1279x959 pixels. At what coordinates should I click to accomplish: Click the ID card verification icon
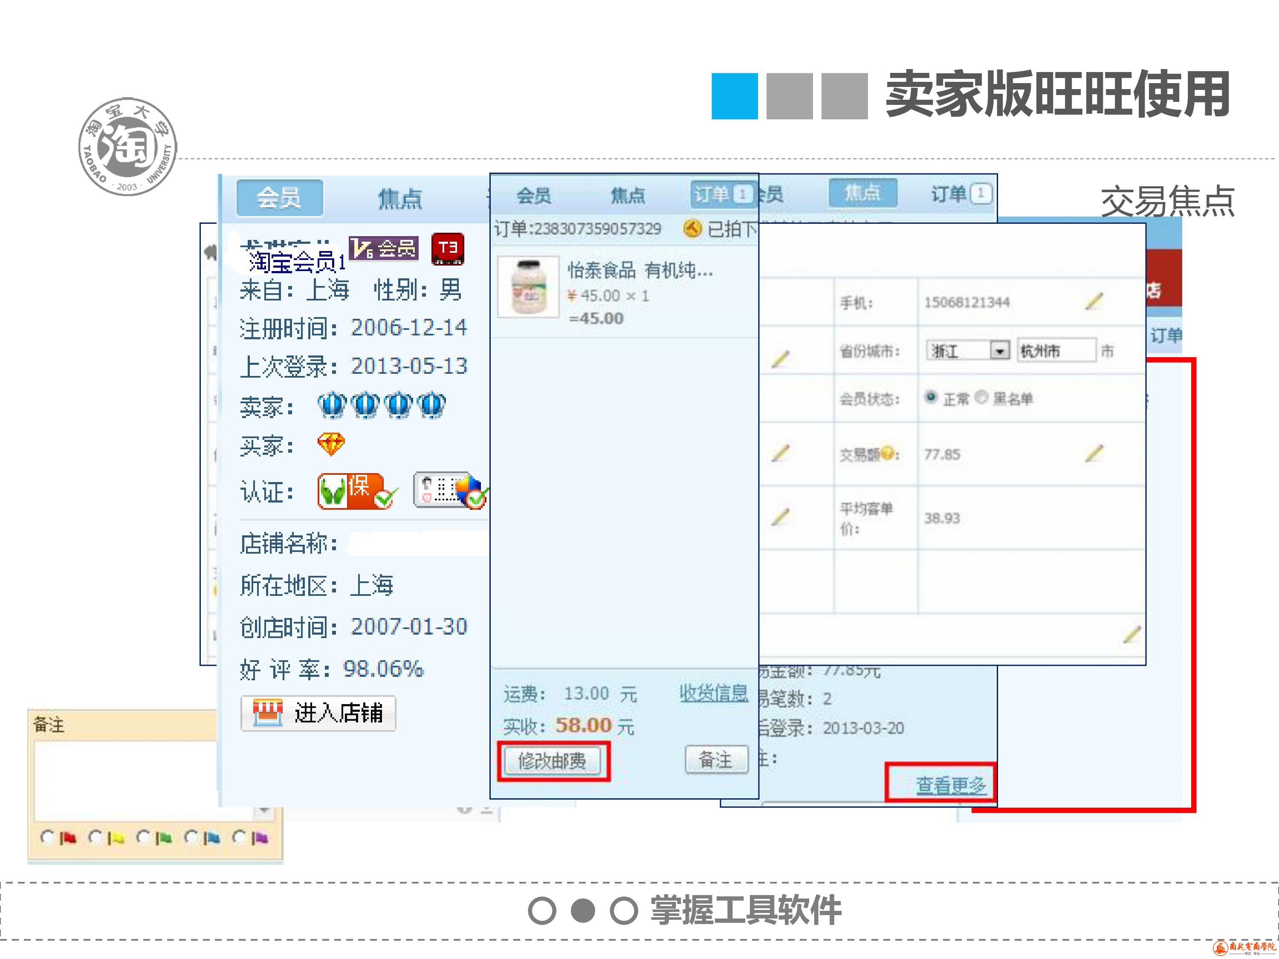pos(451,491)
